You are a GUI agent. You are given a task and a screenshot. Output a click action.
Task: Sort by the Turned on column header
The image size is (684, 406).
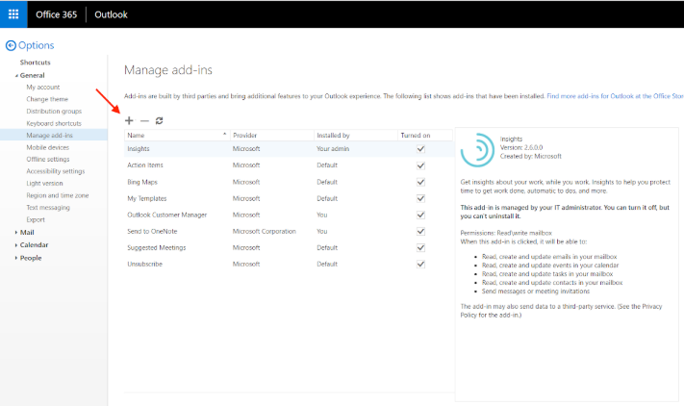tap(425, 136)
